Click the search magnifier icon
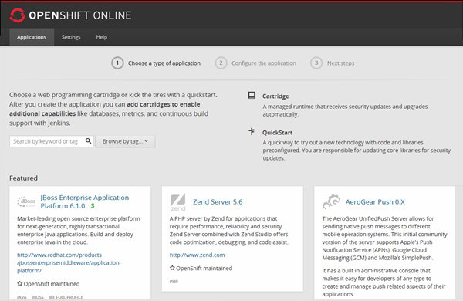Viewport: 463px width, 301px height. [88, 141]
